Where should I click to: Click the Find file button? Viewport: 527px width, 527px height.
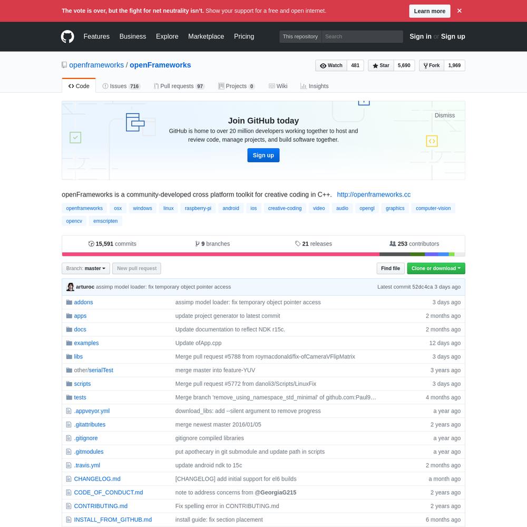point(391,268)
